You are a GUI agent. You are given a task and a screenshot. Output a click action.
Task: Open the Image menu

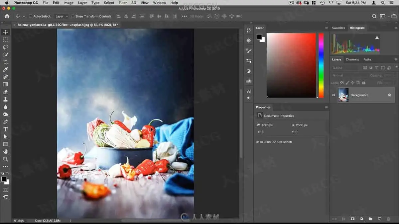tap(68, 3)
